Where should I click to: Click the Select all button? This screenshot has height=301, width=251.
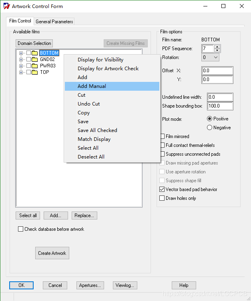tap(28, 216)
